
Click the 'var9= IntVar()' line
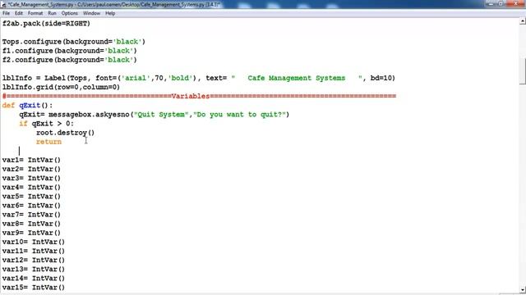[31, 233]
